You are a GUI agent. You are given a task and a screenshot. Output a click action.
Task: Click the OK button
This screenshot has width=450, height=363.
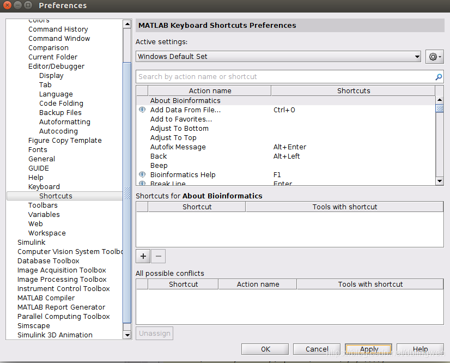coord(265,349)
